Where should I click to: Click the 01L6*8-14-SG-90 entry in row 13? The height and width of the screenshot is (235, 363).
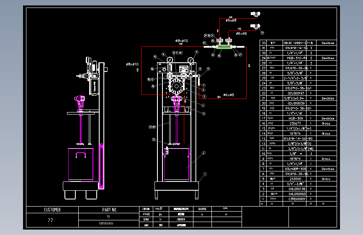pos(298,138)
